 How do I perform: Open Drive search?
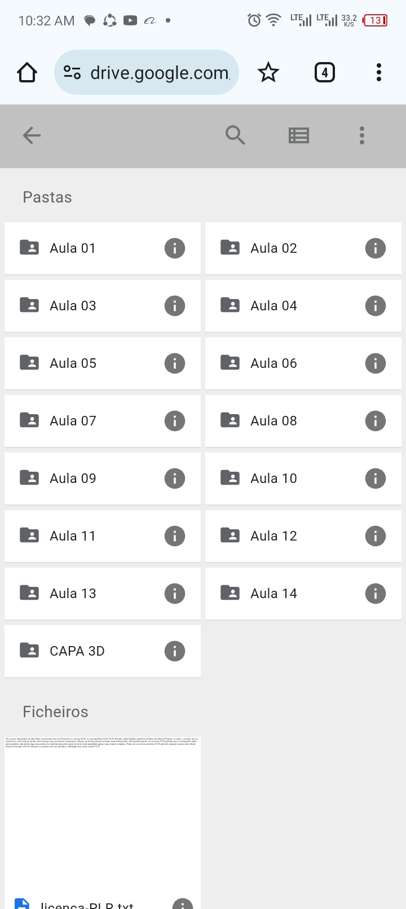[235, 135]
